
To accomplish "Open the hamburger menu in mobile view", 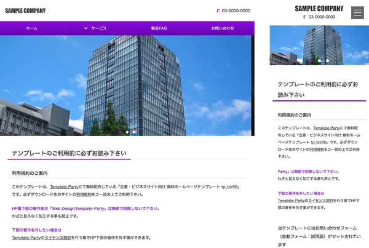I will (357, 12).
